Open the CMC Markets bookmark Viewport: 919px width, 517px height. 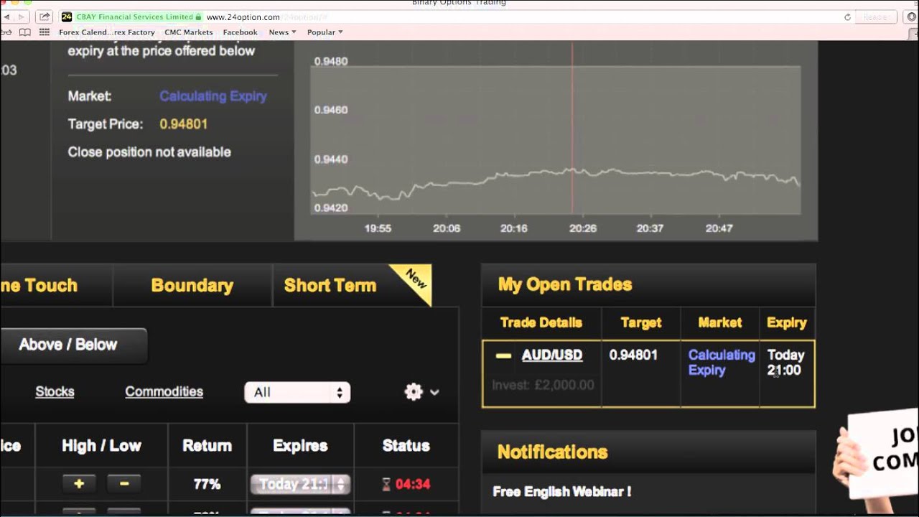tap(189, 32)
